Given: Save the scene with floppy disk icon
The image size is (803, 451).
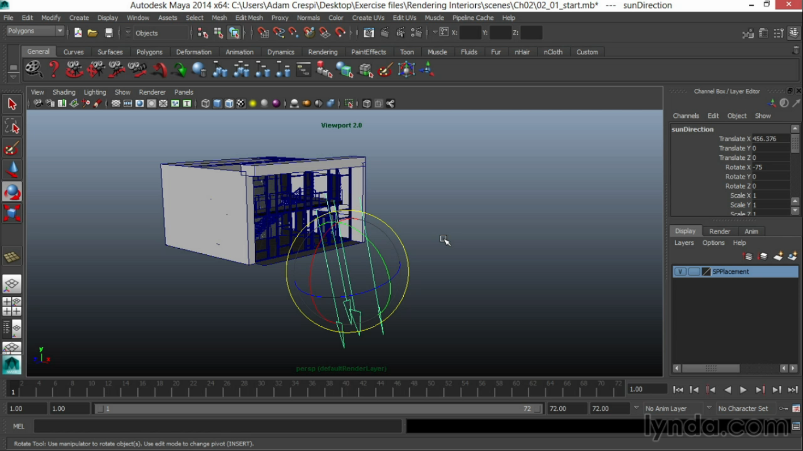Looking at the screenshot, I should point(109,33).
